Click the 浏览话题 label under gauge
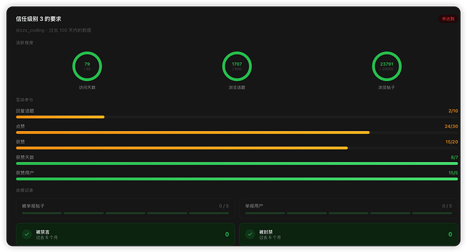 pos(237,87)
